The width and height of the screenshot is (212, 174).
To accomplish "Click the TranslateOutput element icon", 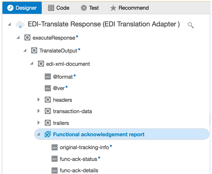I will coord(34,50).
